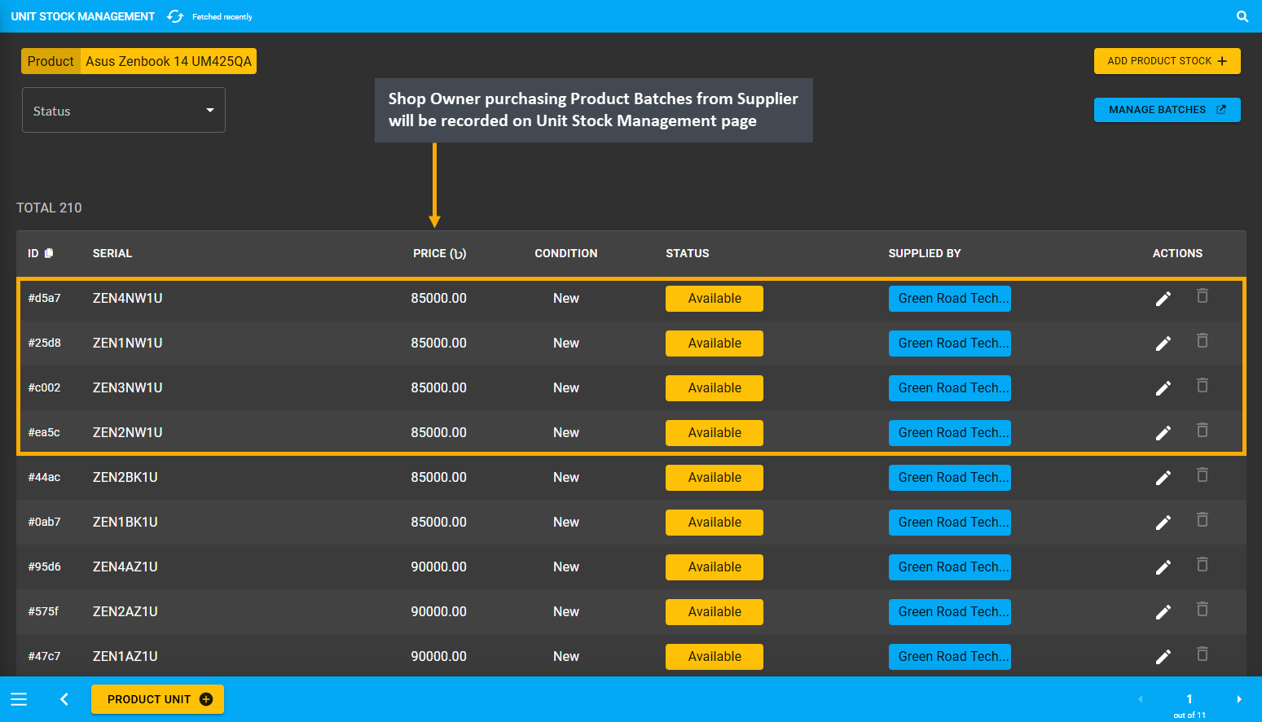
Task: Delete unit ZEN4NW1U with trash icon
Action: pos(1203,296)
